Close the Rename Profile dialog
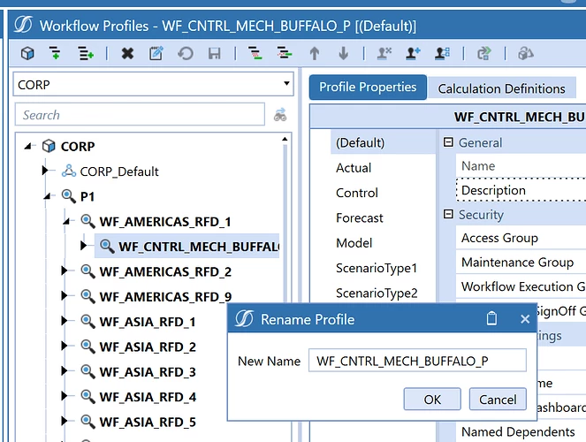The image size is (586, 442). 525,319
